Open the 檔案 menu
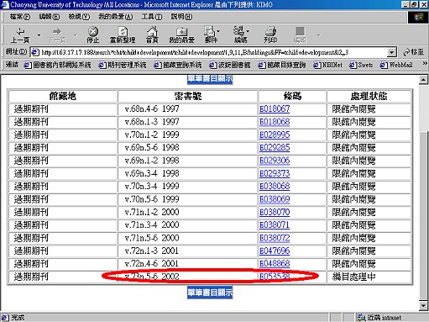This screenshot has height=322, width=429. 20,17
